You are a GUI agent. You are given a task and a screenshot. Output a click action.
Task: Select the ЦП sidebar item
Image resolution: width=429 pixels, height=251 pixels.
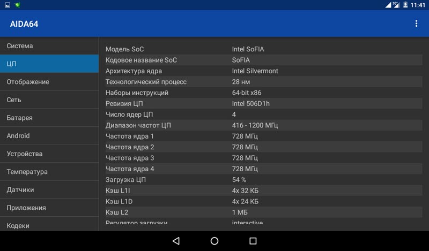(x=49, y=64)
